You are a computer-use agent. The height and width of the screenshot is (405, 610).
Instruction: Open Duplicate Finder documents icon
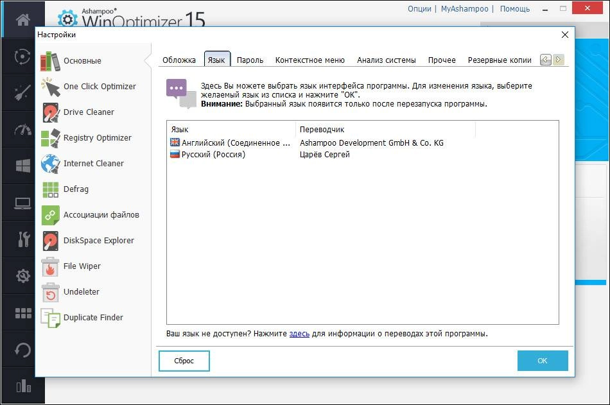(51, 318)
